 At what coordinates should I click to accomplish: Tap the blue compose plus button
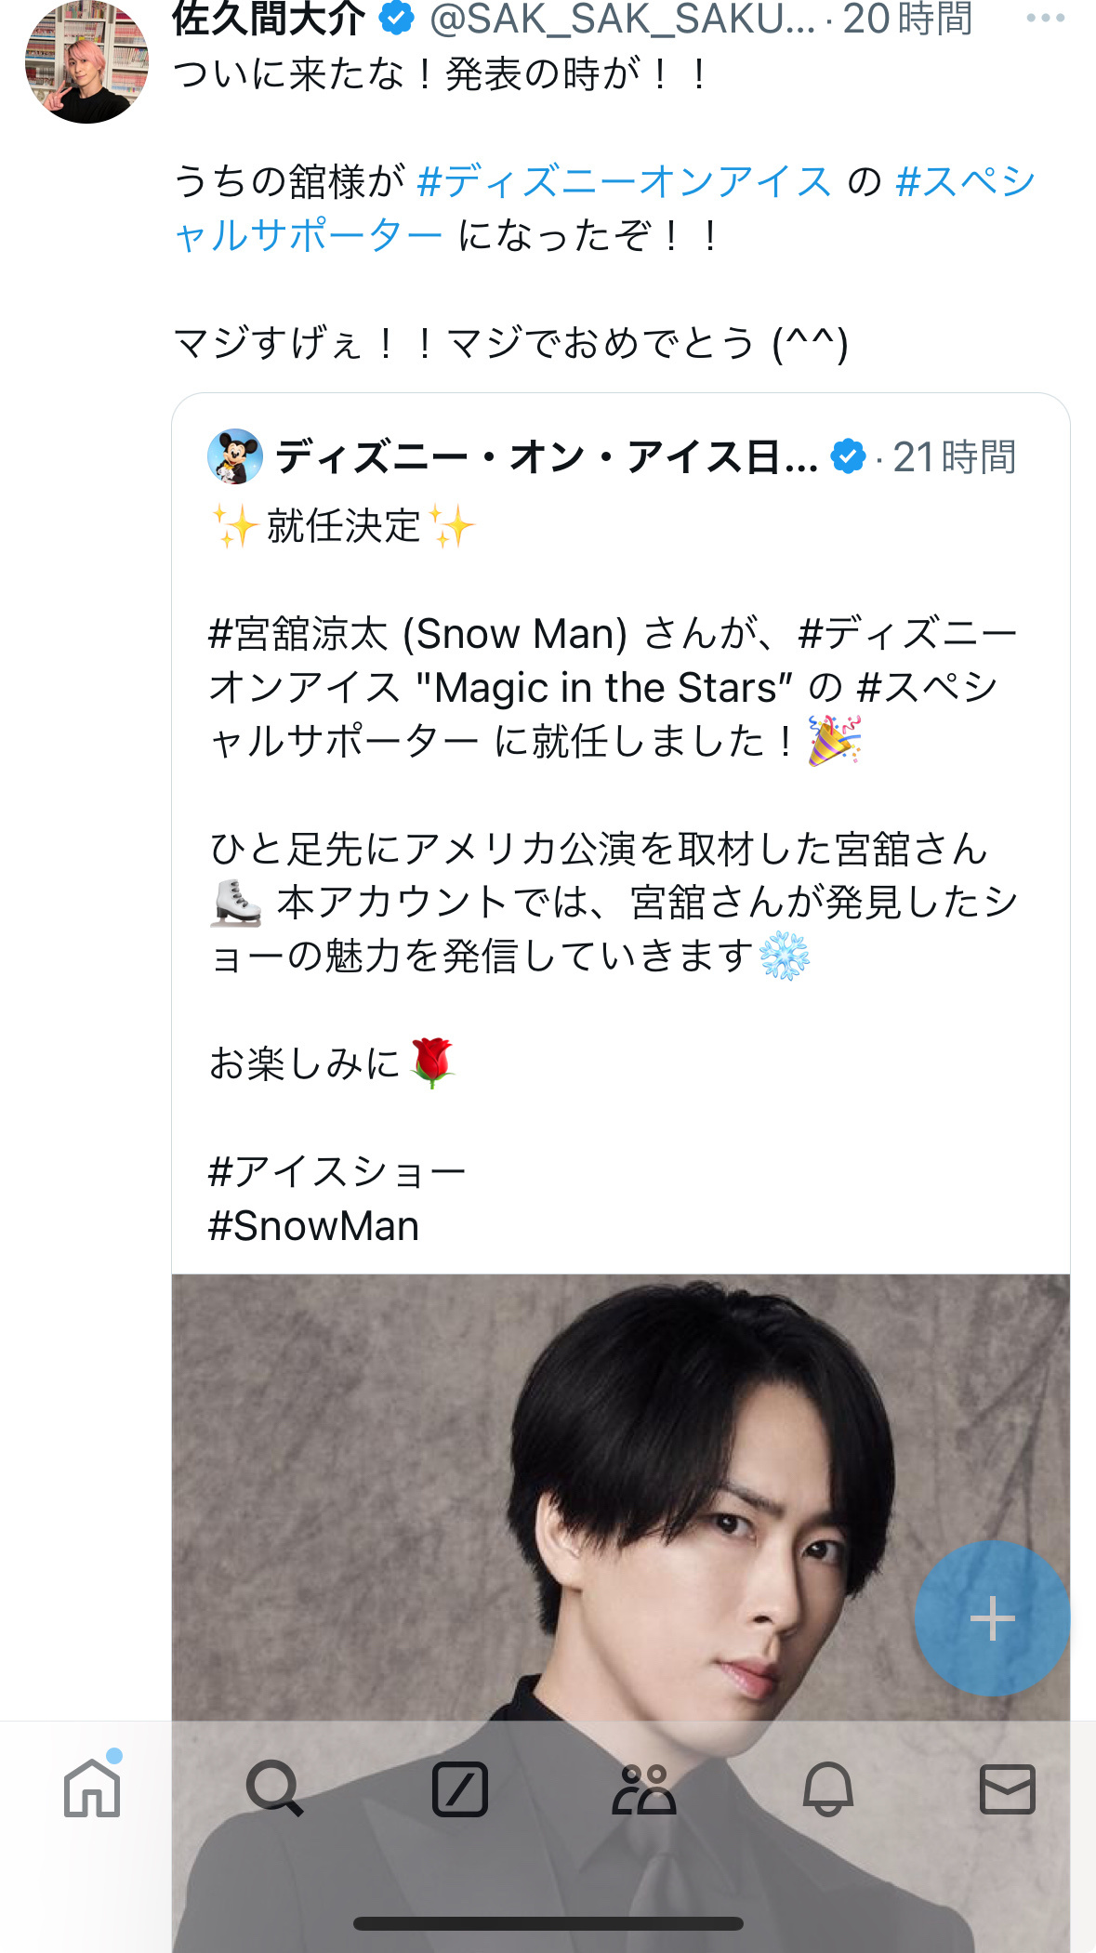pos(992,1618)
